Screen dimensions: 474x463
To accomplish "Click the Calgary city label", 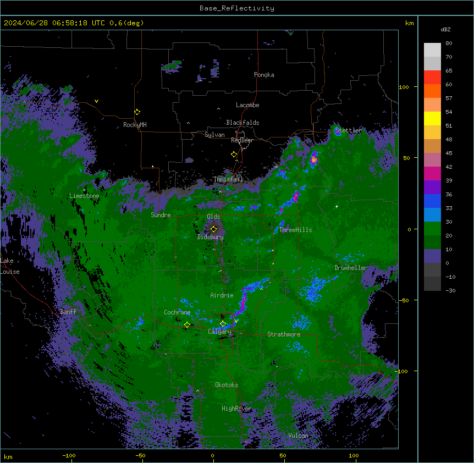I will 219,332.
